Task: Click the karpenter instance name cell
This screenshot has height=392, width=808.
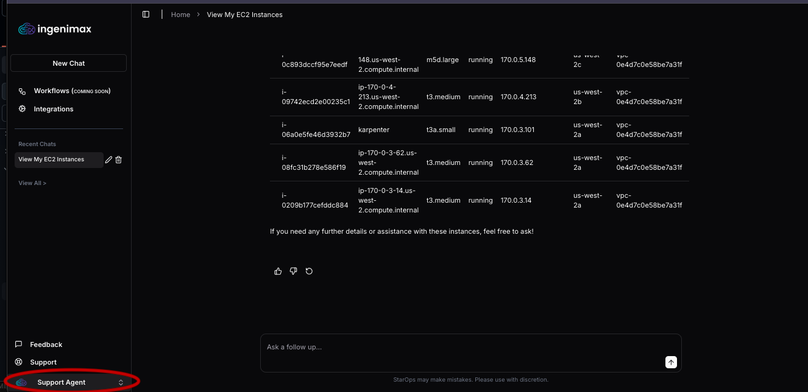Action: (x=374, y=130)
